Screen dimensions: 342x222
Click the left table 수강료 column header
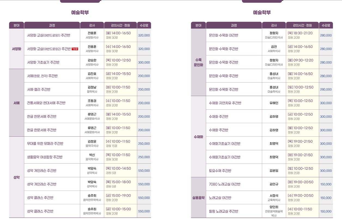click(144, 25)
